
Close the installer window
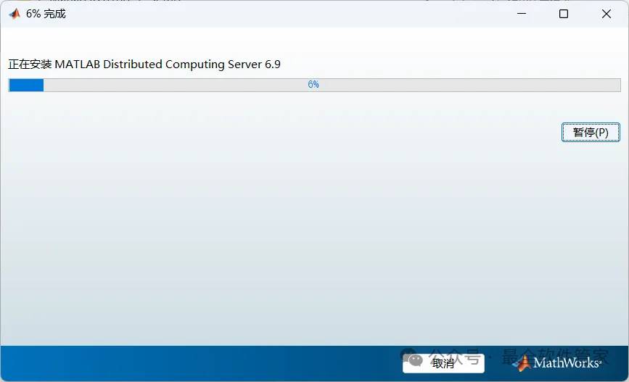point(606,14)
